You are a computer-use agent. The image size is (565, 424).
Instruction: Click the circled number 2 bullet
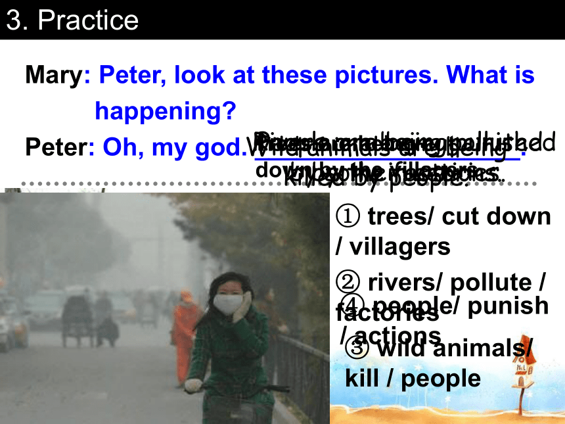point(348,281)
